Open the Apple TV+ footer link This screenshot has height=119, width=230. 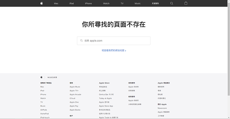[x=74, y=91]
